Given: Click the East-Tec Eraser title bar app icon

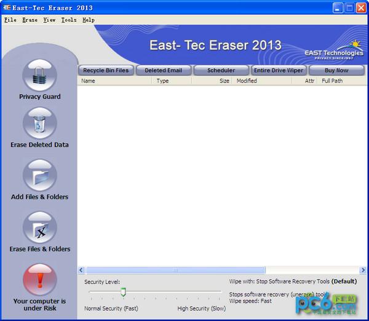Looking at the screenshot, I should [x=7, y=7].
